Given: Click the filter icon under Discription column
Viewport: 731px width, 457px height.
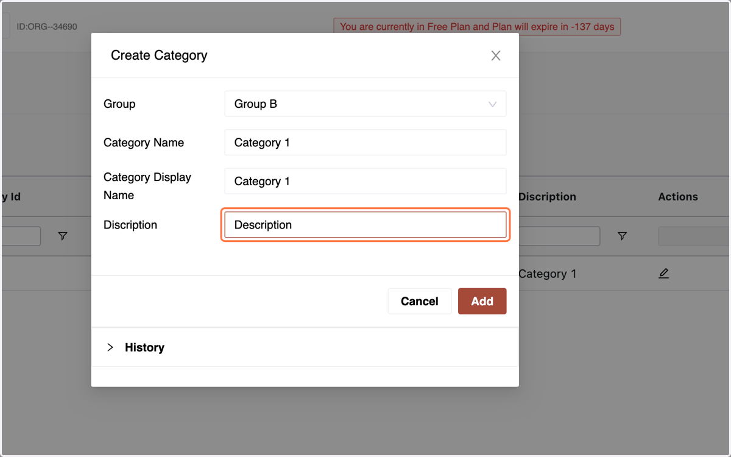Looking at the screenshot, I should click(622, 236).
